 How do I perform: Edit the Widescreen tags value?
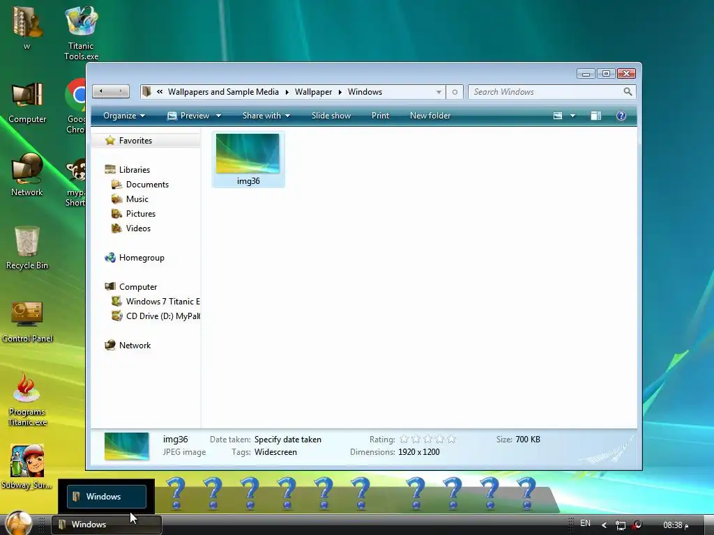click(275, 451)
